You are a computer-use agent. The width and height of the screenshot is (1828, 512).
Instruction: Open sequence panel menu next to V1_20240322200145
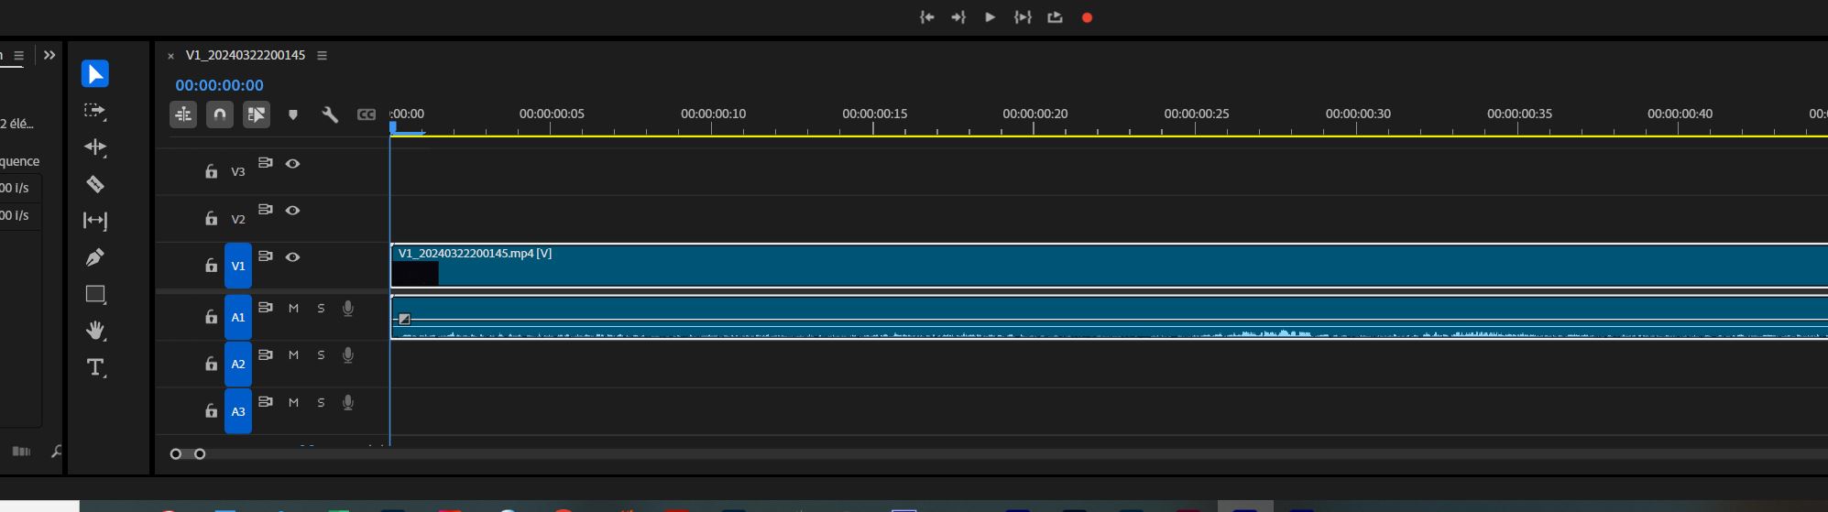(322, 56)
